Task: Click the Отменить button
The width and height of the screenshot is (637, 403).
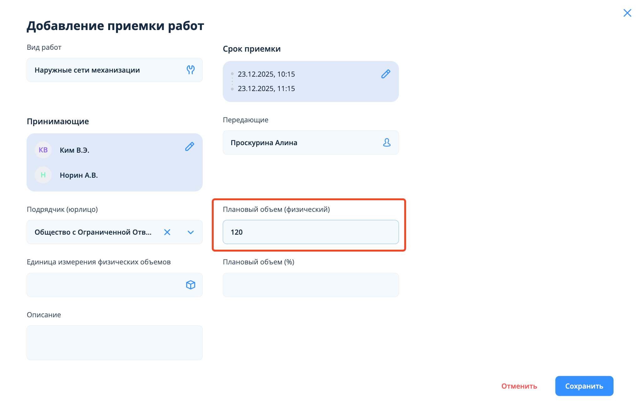Action: click(x=519, y=386)
